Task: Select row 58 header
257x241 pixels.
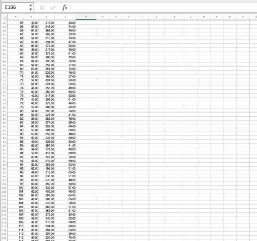Action: pyautogui.click(x=5, y=23)
